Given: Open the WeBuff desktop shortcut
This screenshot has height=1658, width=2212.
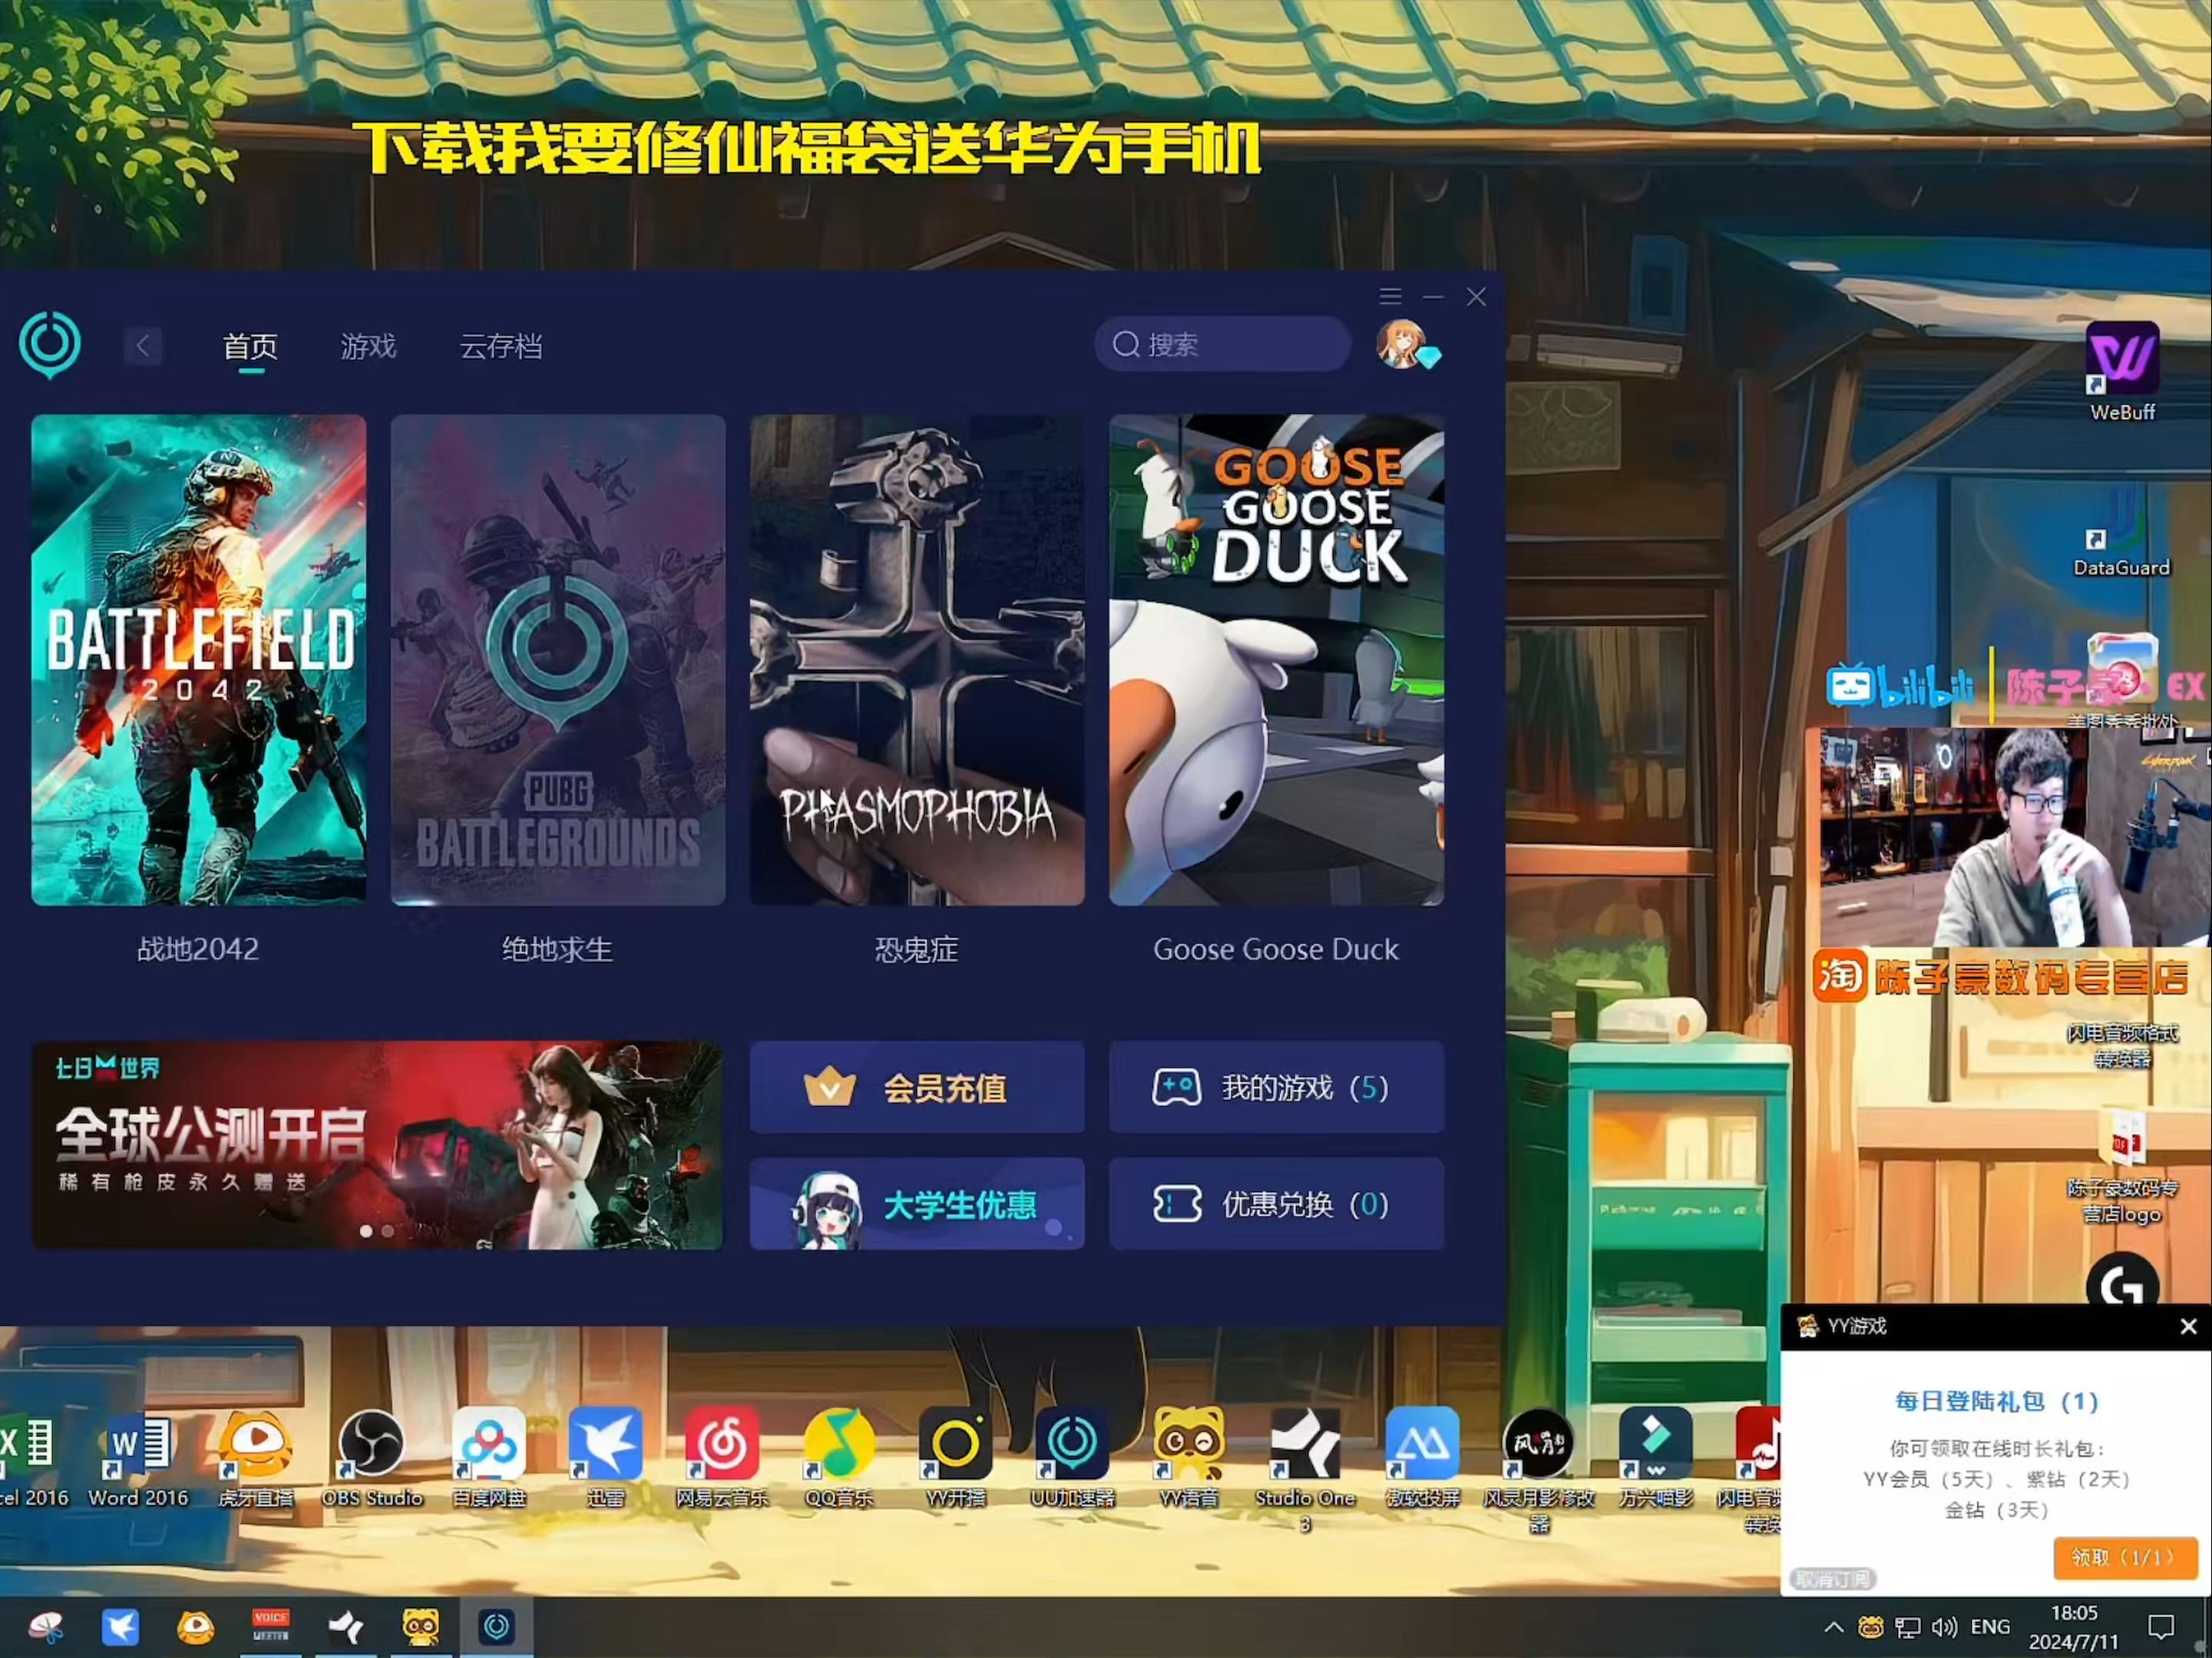Looking at the screenshot, I should 2122,371.
